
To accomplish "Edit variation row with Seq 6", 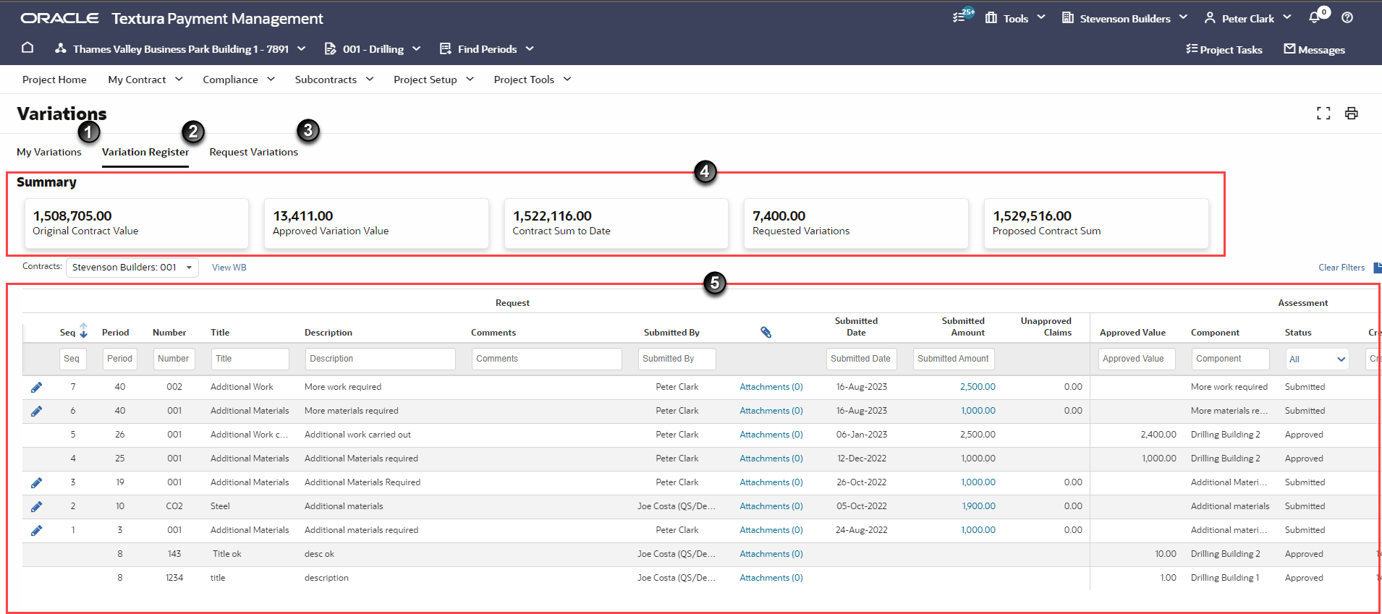I will (36, 411).
